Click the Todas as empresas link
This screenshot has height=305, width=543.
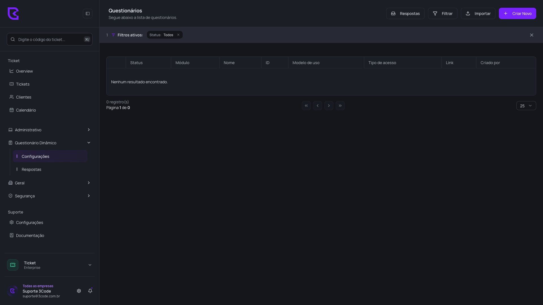click(38, 286)
